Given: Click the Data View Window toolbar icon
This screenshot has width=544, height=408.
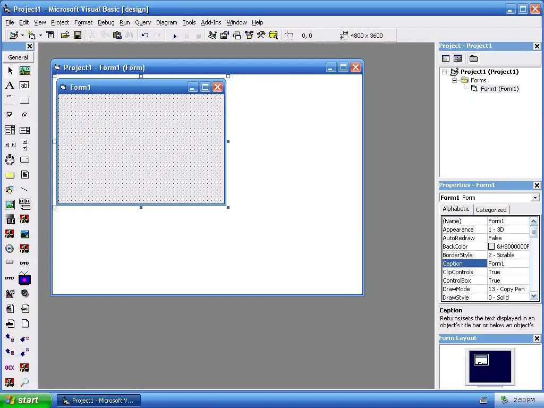Looking at the screenshot, I should click(274, 35).
